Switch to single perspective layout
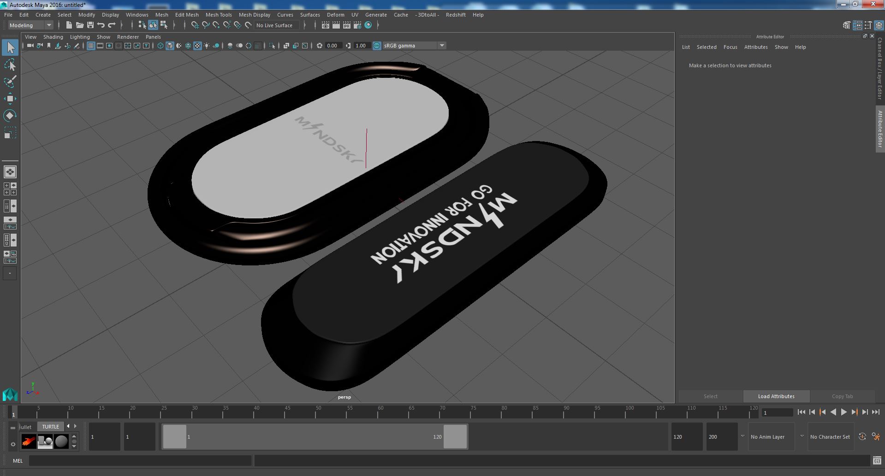885x476 pixels. click(x=10, y=172)
